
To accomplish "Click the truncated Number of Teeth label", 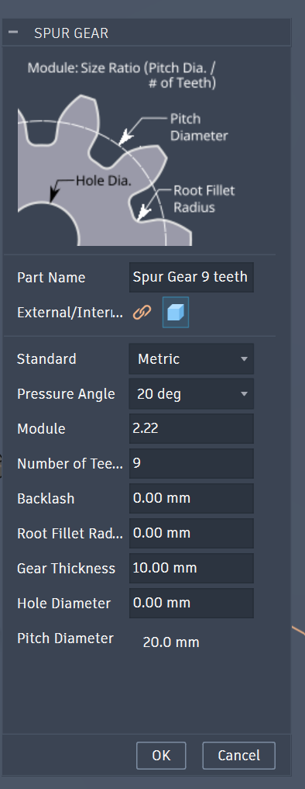I will 70,464.
